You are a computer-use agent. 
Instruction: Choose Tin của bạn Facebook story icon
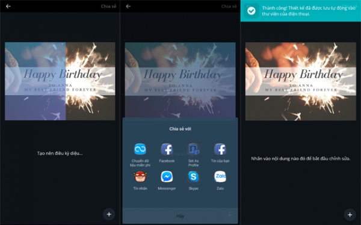[220, 149]
